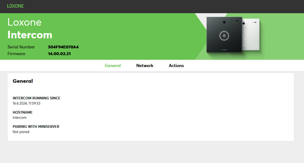Viewport: 304px width, 163px height.
Task: Select the firmware version 14.00.02.21
Action: pos(59,54)
